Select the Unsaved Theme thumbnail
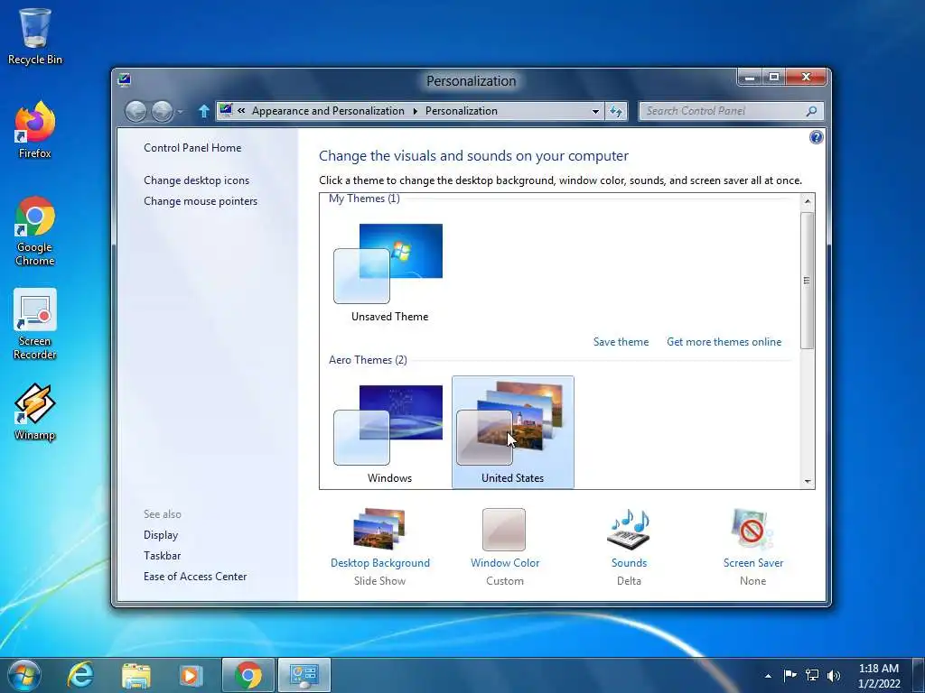 (389, 273)
